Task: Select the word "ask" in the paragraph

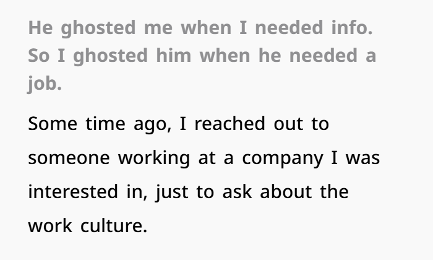Action: coord(237,191)
